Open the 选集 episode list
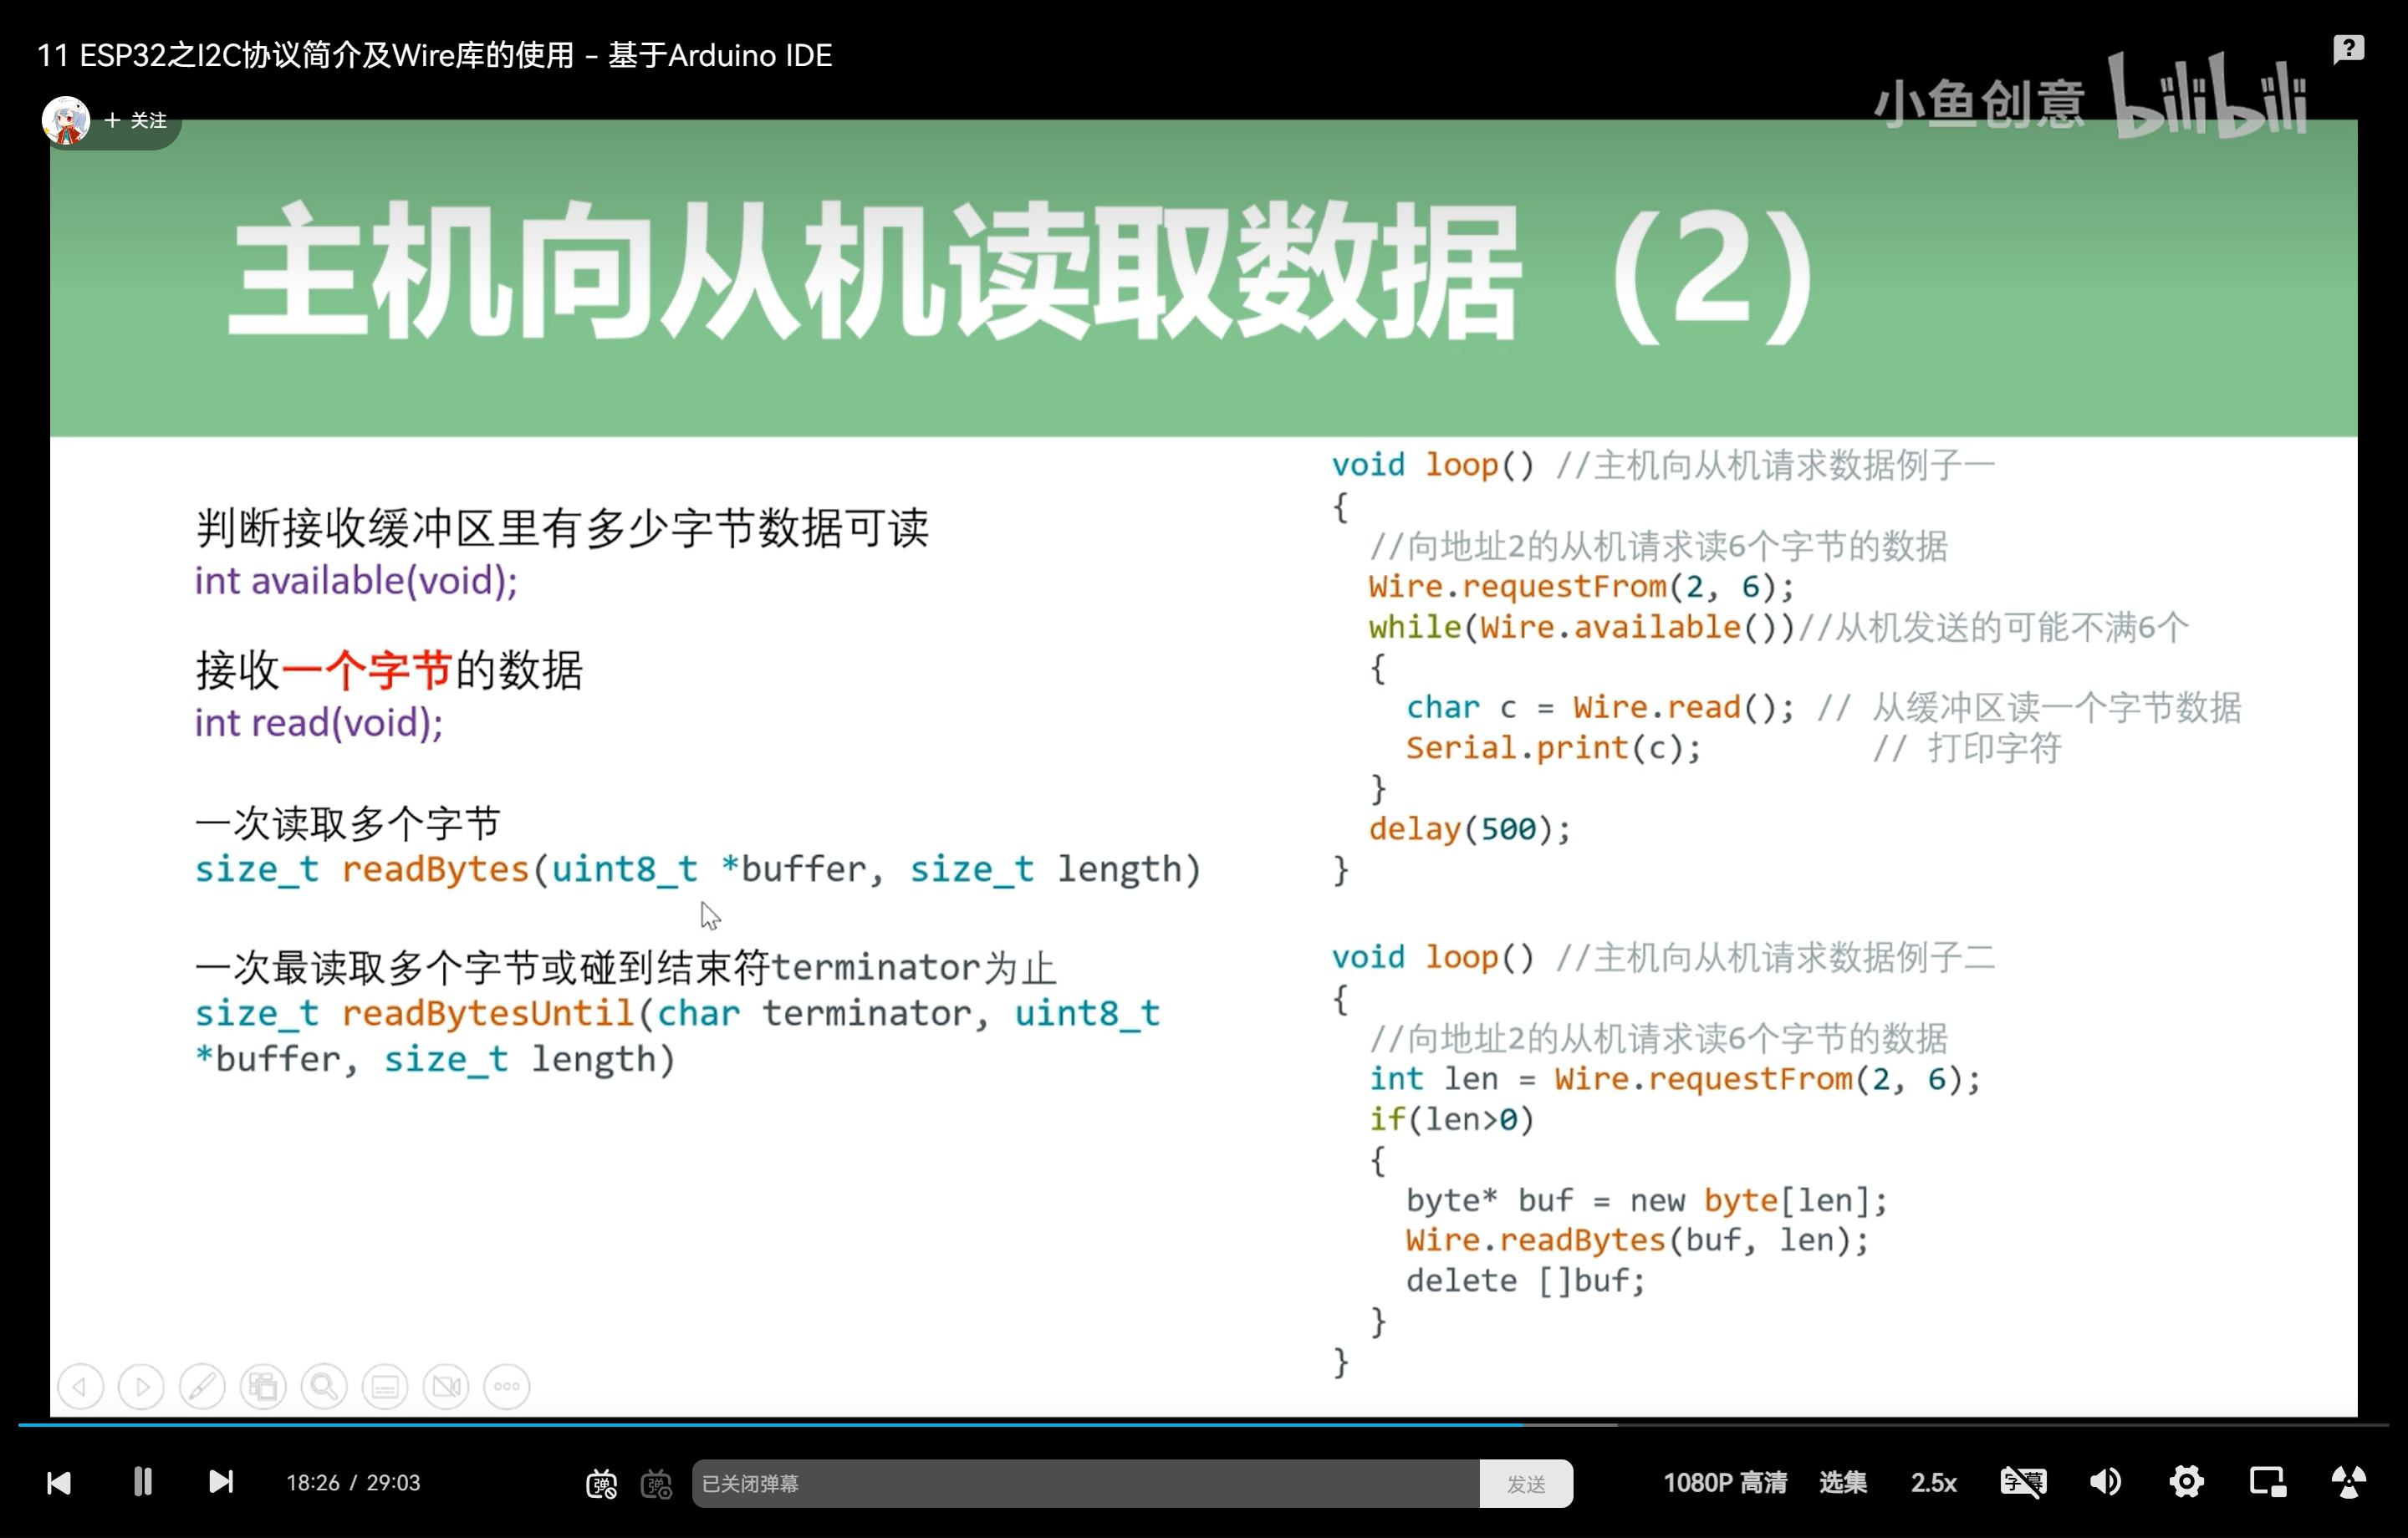 [1842, 1482]
